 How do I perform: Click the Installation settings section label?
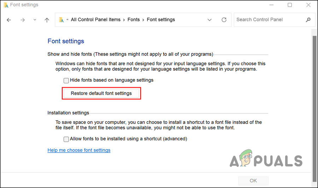pyautogui.click(x=68, y=113)
